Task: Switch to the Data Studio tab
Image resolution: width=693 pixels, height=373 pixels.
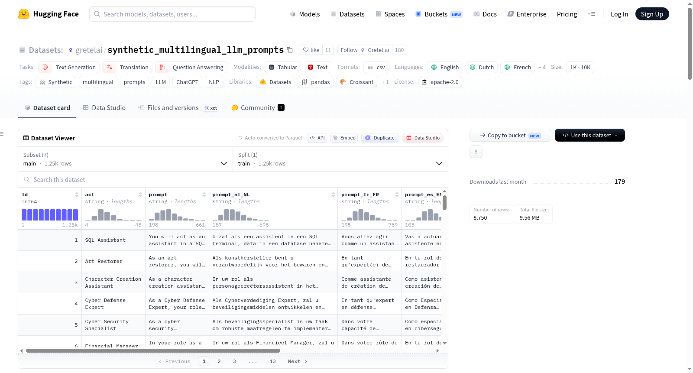Action: tap(104, 107)
